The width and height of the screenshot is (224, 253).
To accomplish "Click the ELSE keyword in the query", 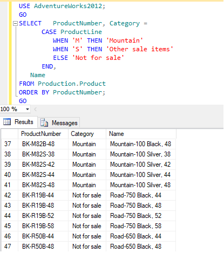I will click(60, 58).
